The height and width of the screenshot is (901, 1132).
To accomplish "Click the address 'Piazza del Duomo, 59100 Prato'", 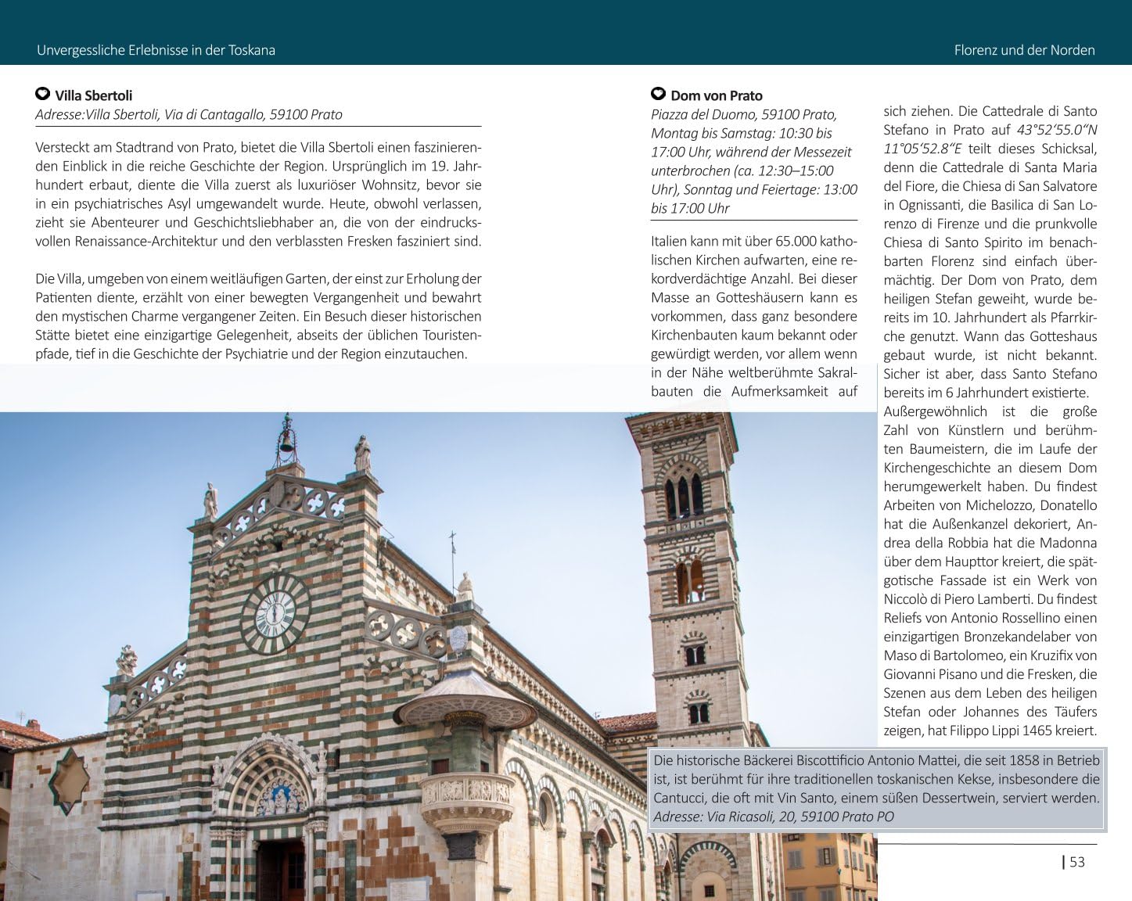I will (742, 114).
